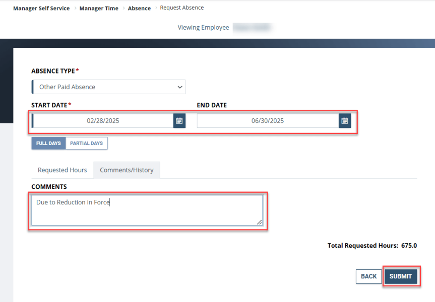
Task: Click the Comments box resize handle
Action: click(x=260, y=222)
